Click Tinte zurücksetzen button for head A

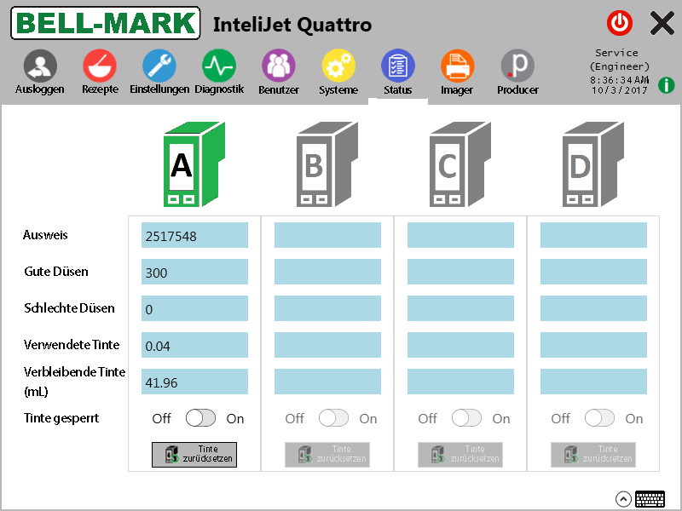point(194,455)
